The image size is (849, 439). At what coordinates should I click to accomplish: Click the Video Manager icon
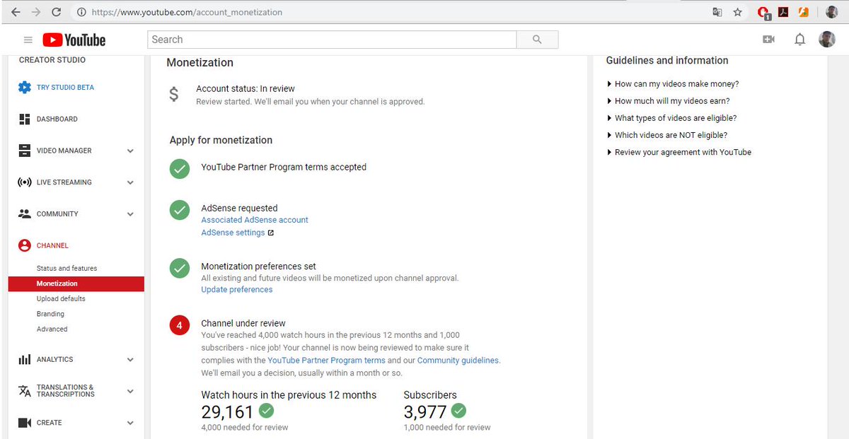[25, 151]
